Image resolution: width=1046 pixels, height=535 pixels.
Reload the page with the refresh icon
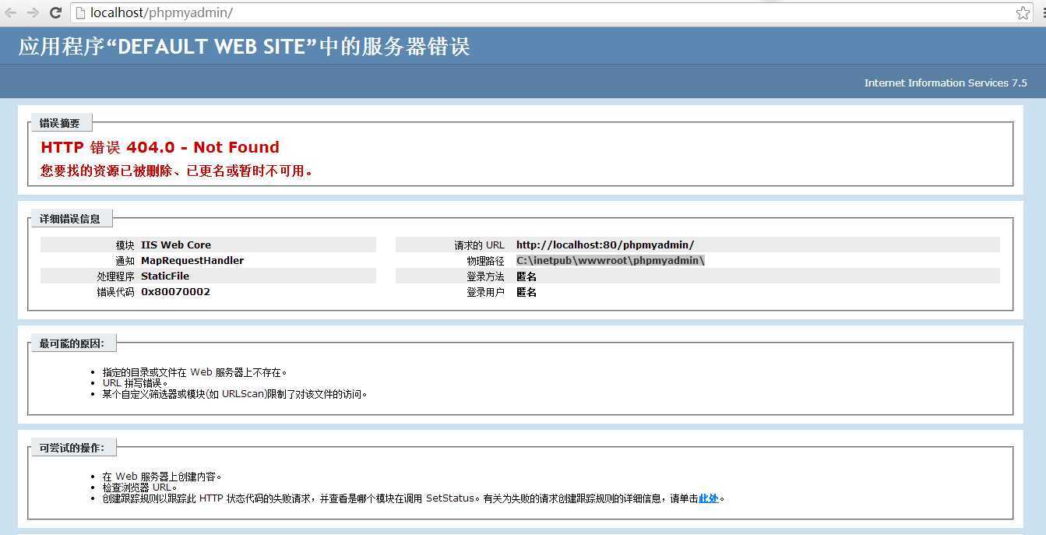[x=55, y=12]
